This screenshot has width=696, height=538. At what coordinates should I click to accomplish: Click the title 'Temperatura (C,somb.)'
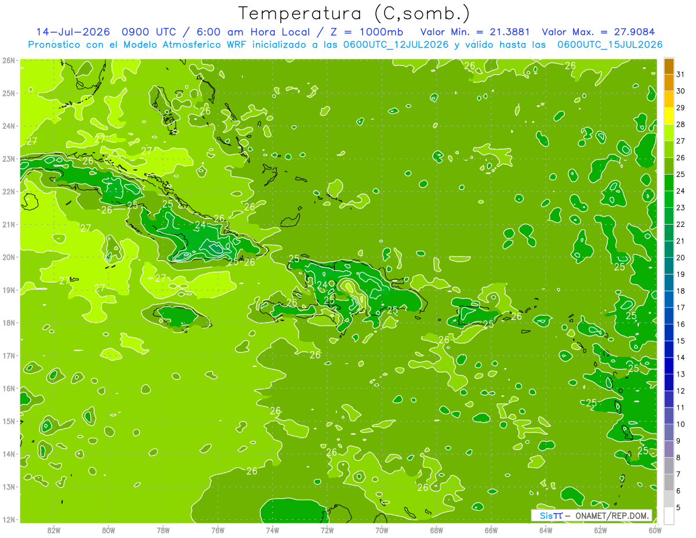click(354, 14)
